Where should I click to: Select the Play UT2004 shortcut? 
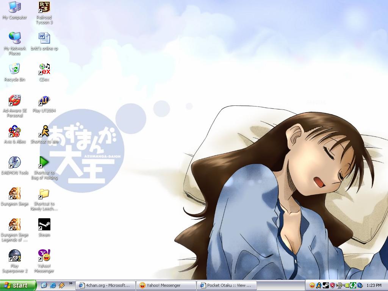[x=44, y=104]
